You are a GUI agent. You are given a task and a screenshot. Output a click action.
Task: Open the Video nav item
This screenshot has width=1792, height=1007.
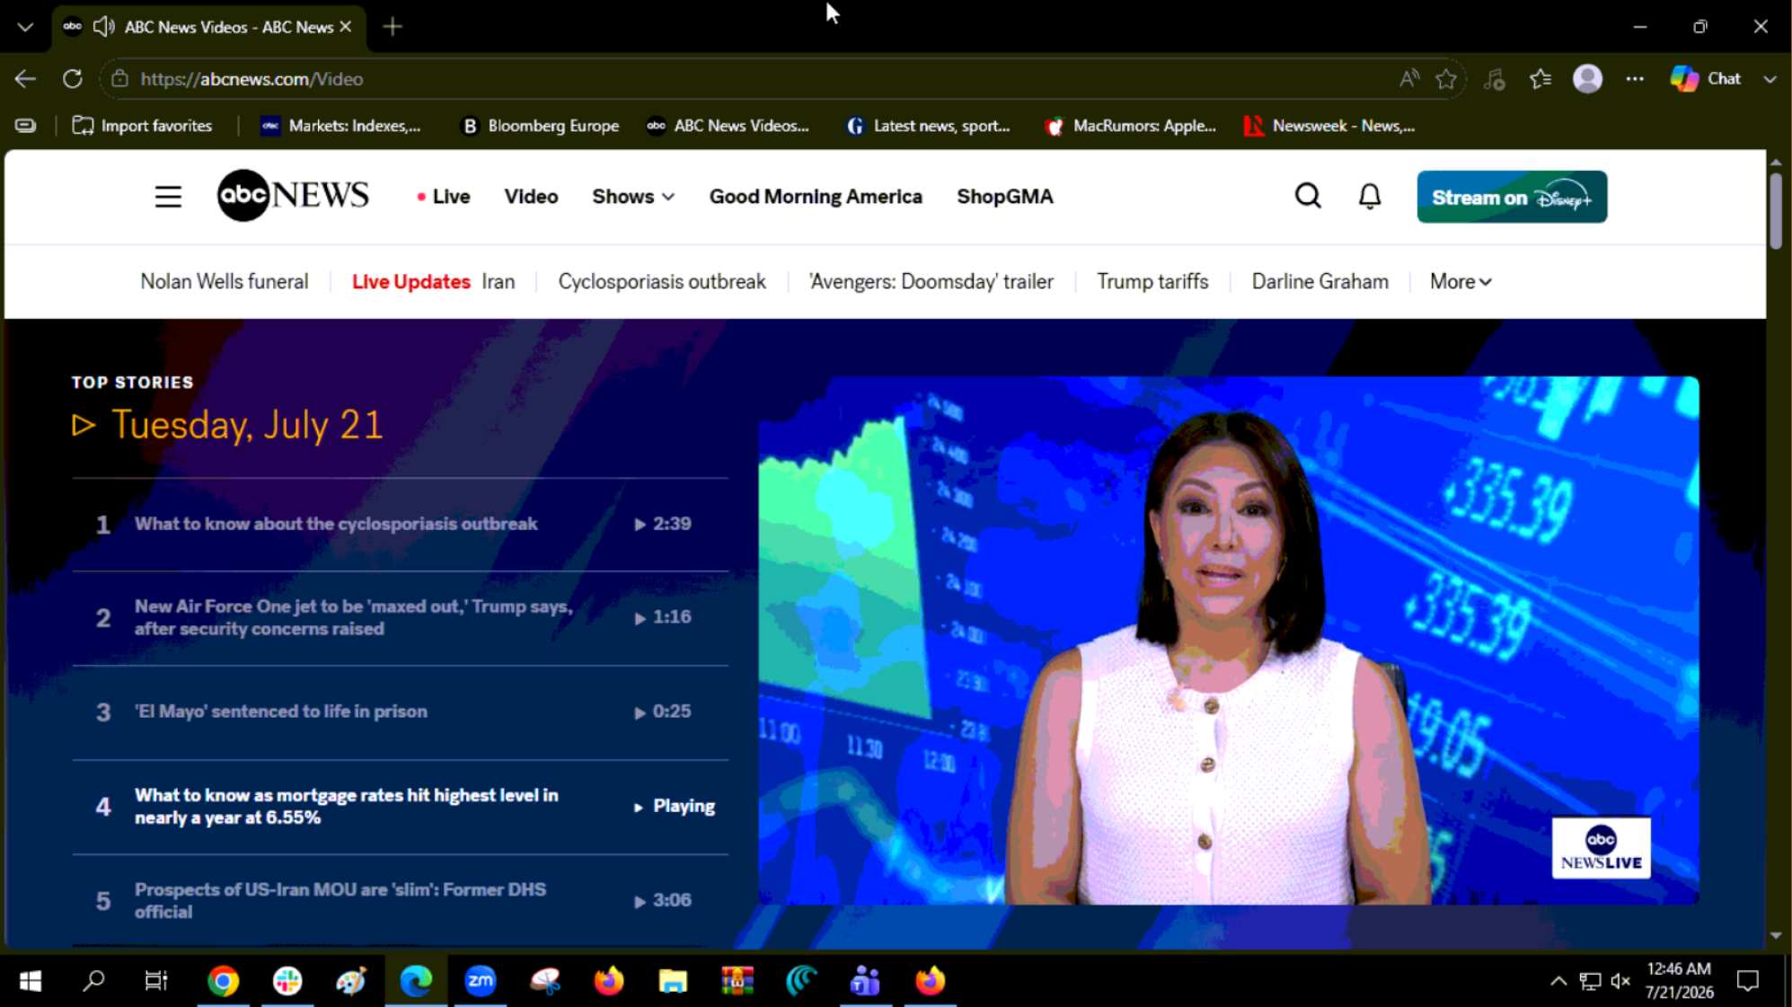click(x=531, y=197)
